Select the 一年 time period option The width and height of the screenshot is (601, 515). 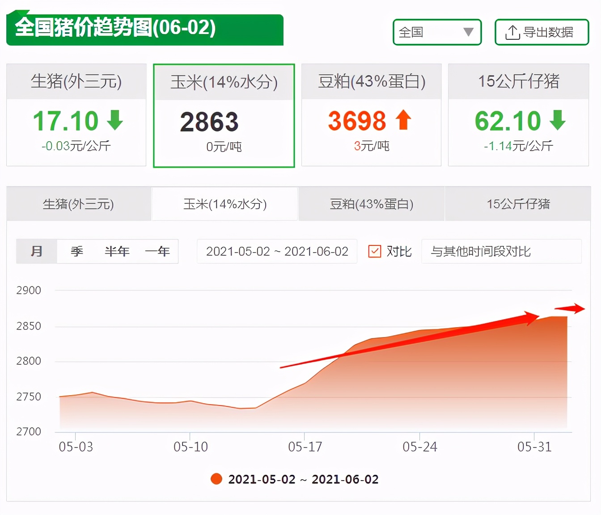tap(157, 251)
